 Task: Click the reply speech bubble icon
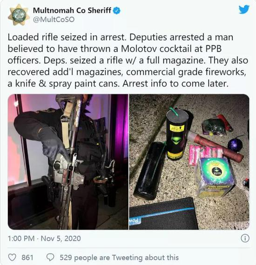click(50, 258)
